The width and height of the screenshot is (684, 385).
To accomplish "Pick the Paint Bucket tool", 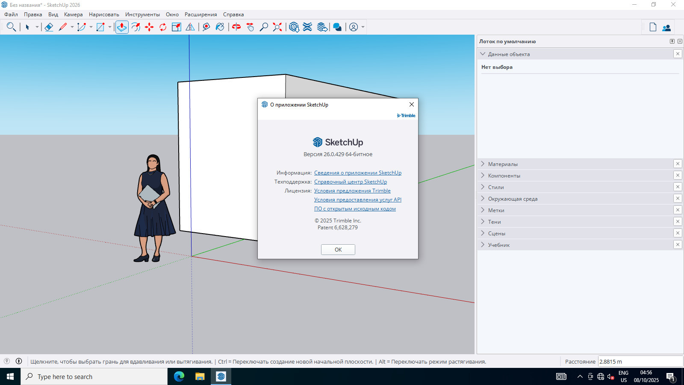I will coord(220,27).
